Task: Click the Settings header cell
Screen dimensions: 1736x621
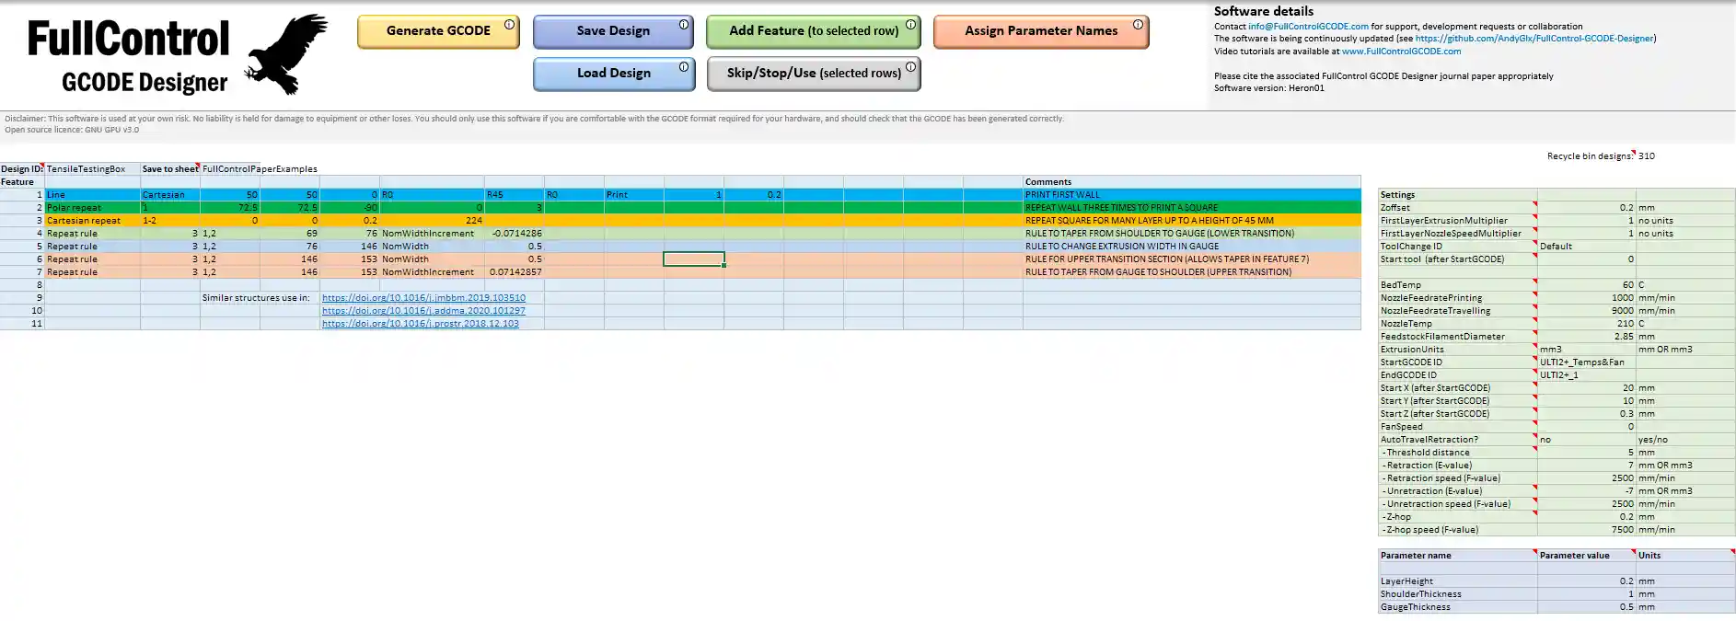Action: point(1457,195)
